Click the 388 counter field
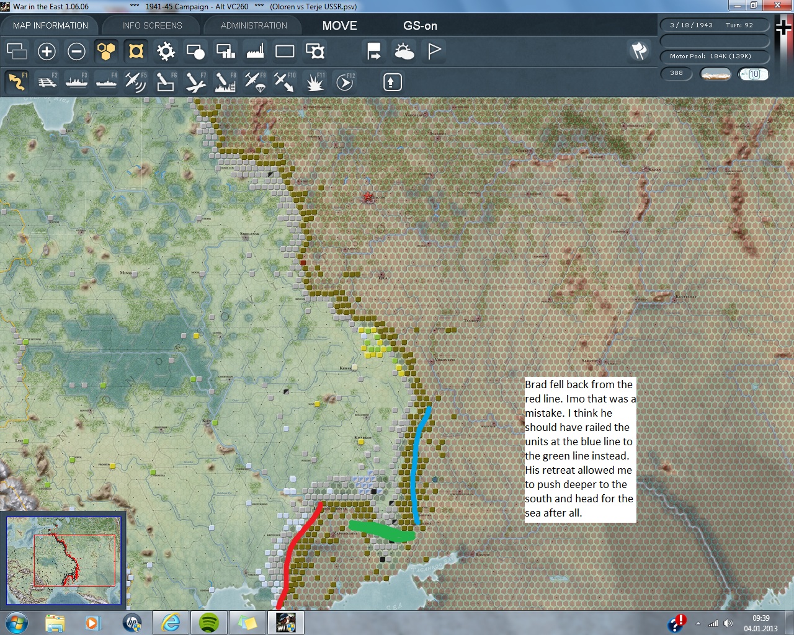The width and height of the screenshot is (794, 635). tap(677, 73)
